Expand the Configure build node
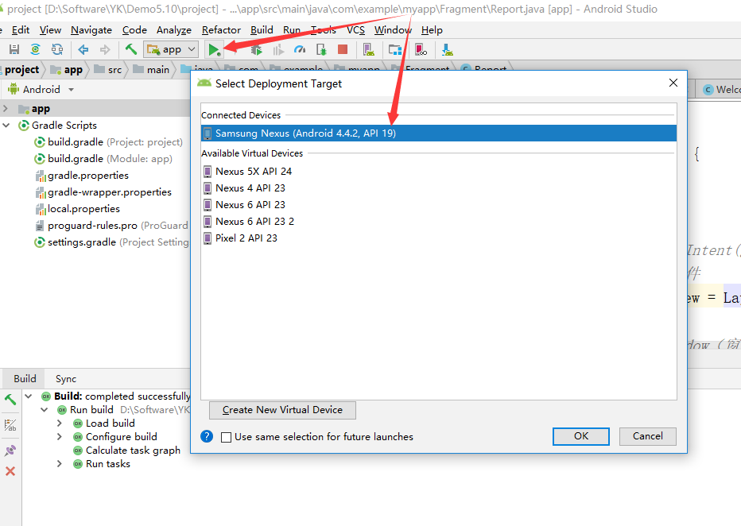This screenshot has width=741, height=526. (x=60, y=437)
